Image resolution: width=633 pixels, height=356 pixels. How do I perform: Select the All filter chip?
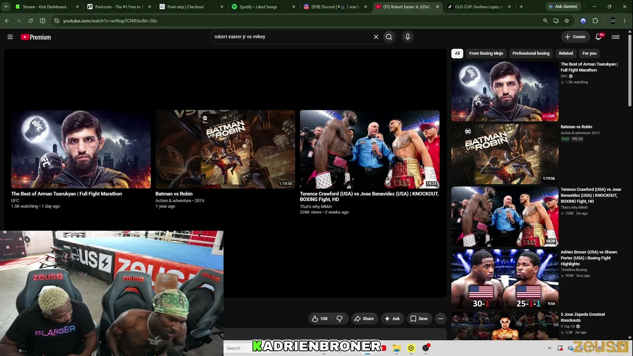457,53
